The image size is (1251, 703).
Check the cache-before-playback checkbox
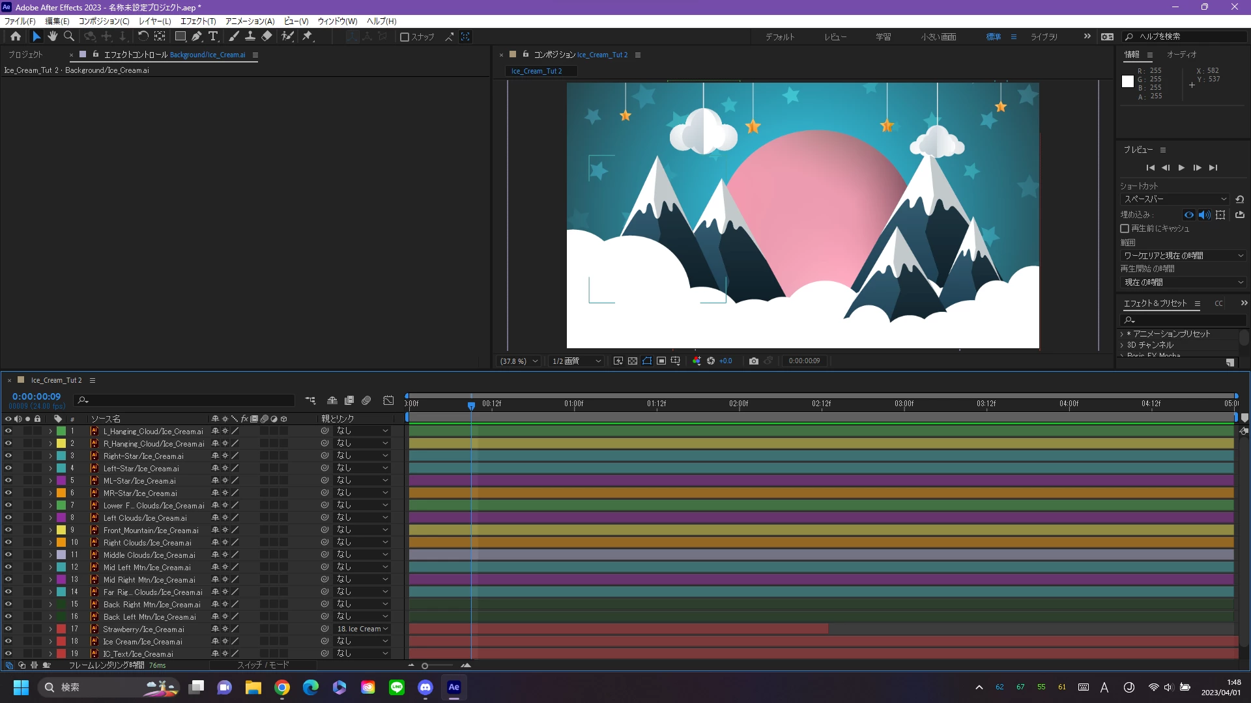pyautogui.click(x=1125, y=228)
